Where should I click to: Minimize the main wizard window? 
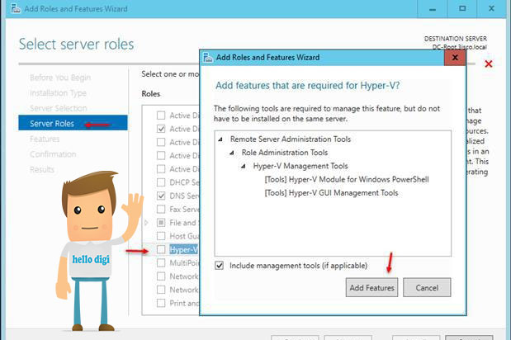[433, 9]
